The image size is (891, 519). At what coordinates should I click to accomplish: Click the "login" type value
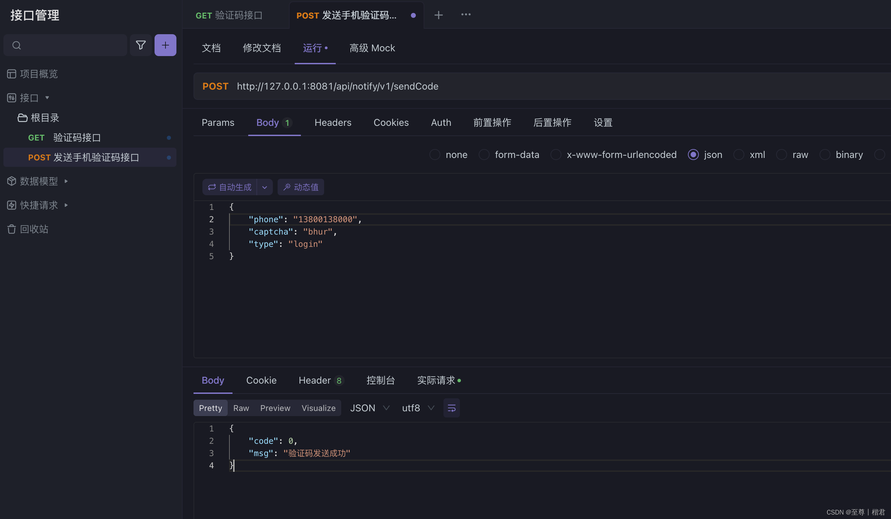(x=305, y=244)
